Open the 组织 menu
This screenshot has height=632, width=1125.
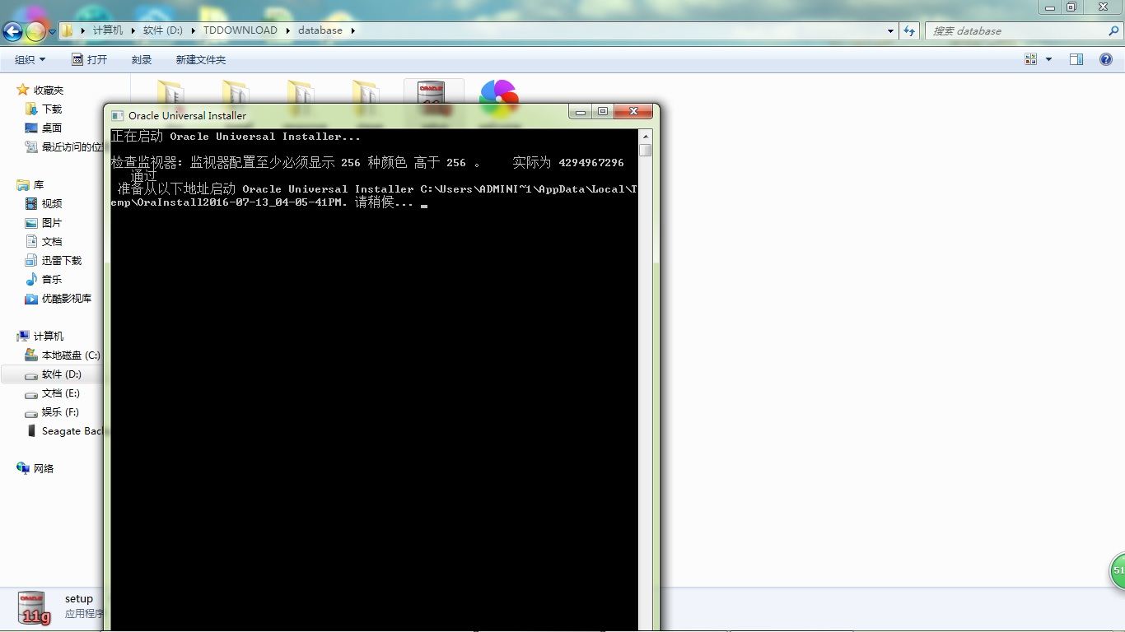(x=30, y=59)
